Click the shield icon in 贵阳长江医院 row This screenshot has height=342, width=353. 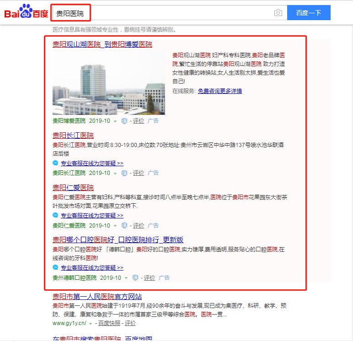[x=124, y=174]
